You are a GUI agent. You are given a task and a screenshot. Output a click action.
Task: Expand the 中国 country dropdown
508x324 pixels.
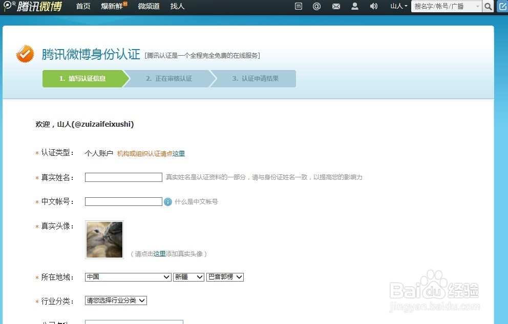point(128,277)
